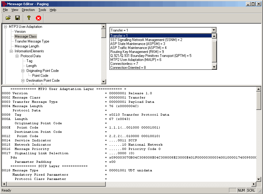Open a message file using the folder icon
Screen dimensions: 263x194
coord(8,17)
